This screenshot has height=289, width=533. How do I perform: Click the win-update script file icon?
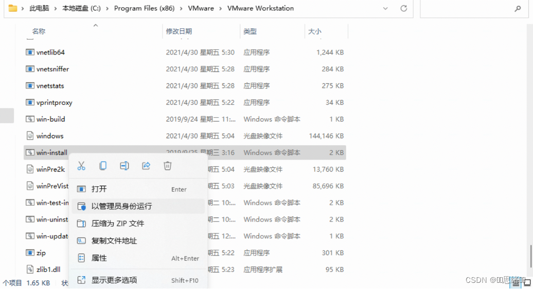30,236
